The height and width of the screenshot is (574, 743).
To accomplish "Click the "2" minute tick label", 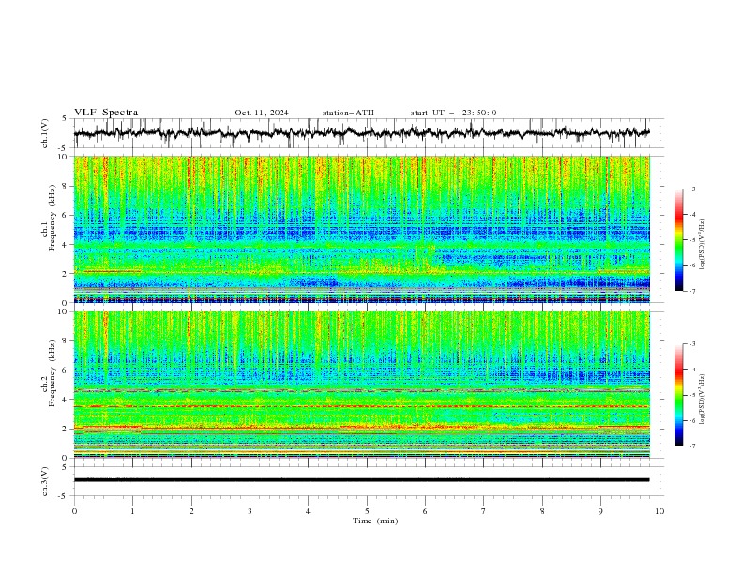I will 191,511.
